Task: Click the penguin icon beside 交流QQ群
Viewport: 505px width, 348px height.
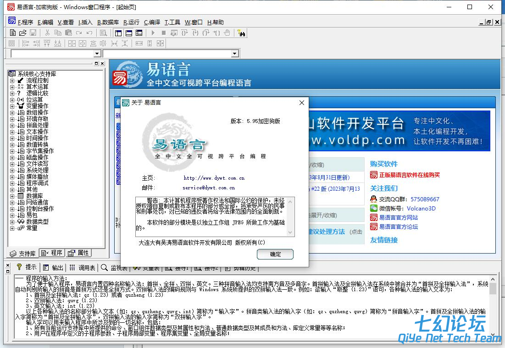Action: (x=374, y=199)
